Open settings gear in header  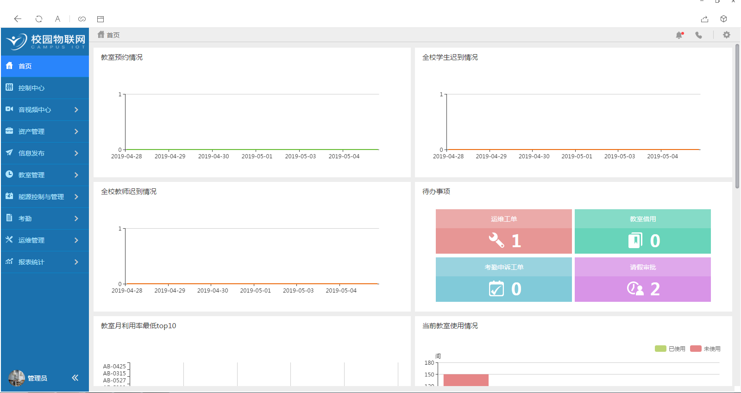click(x=726, y=35)
